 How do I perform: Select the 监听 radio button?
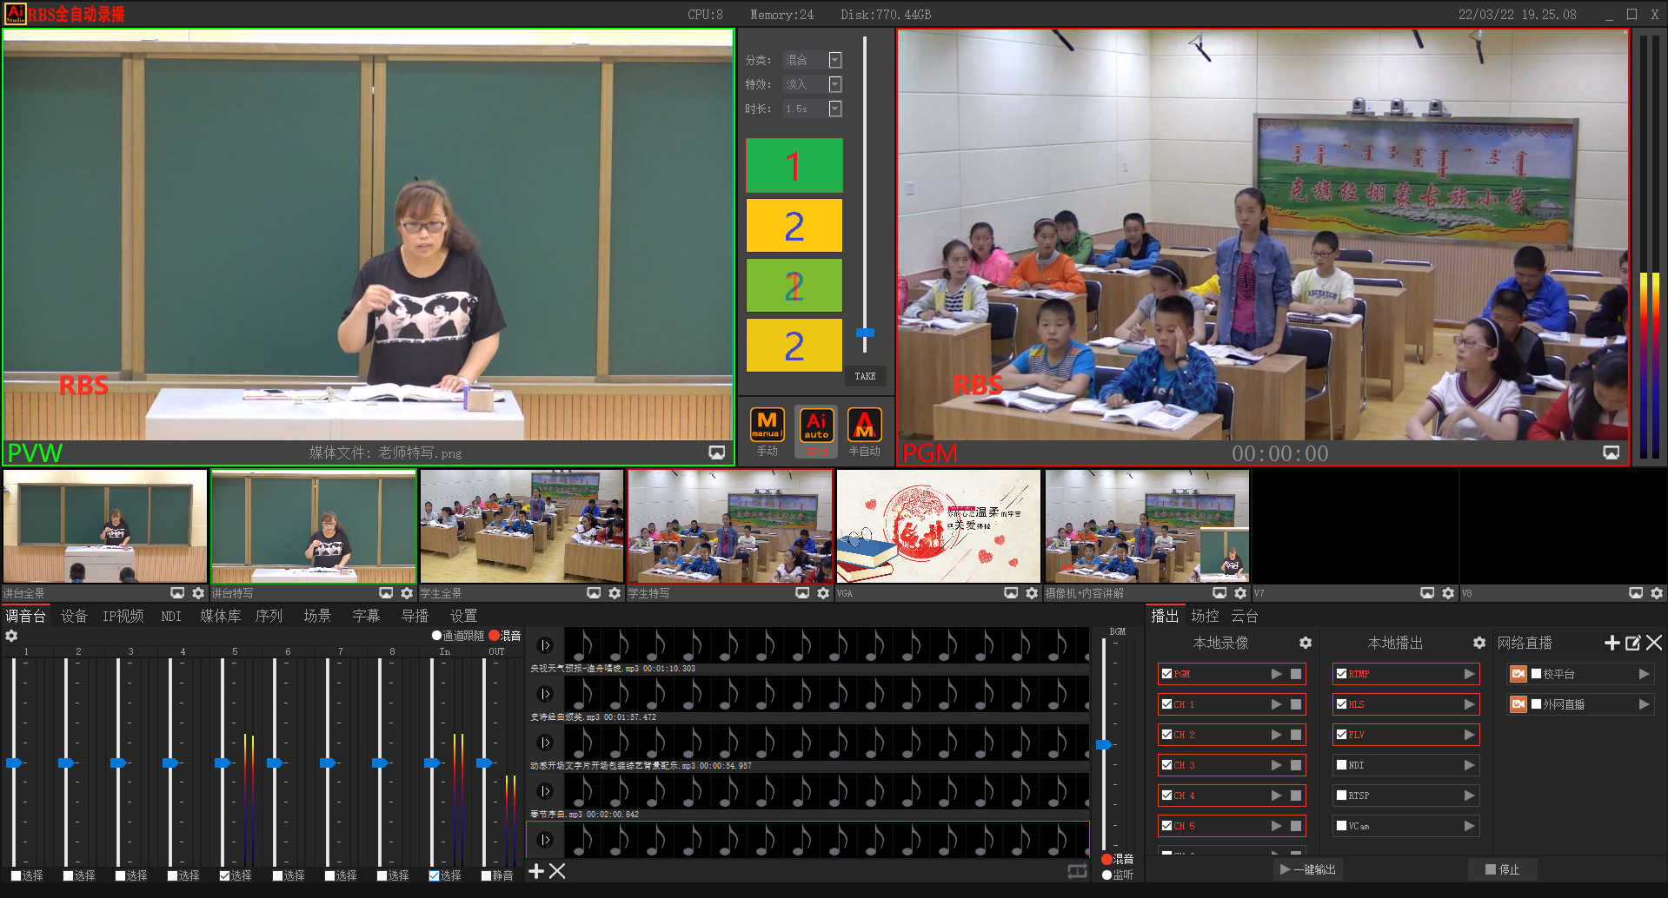(x=1106, y=875)
